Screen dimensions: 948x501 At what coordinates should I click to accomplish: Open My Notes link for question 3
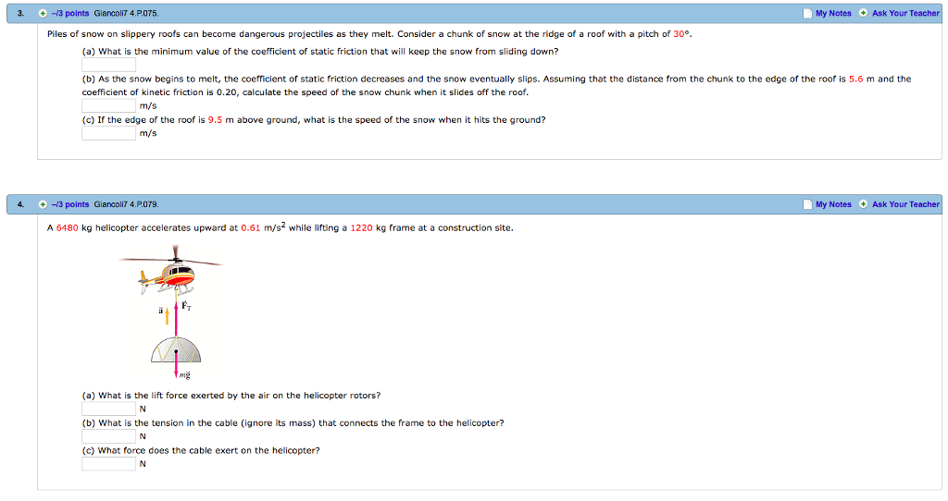[833, 13]
